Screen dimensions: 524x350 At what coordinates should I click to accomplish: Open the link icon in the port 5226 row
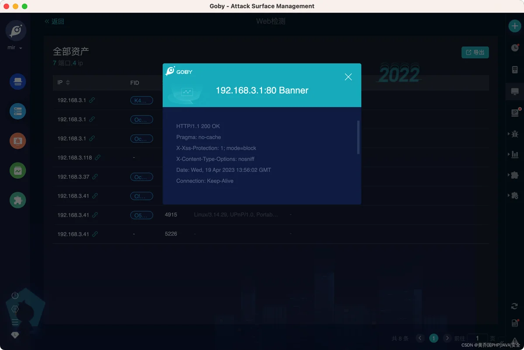95,234
